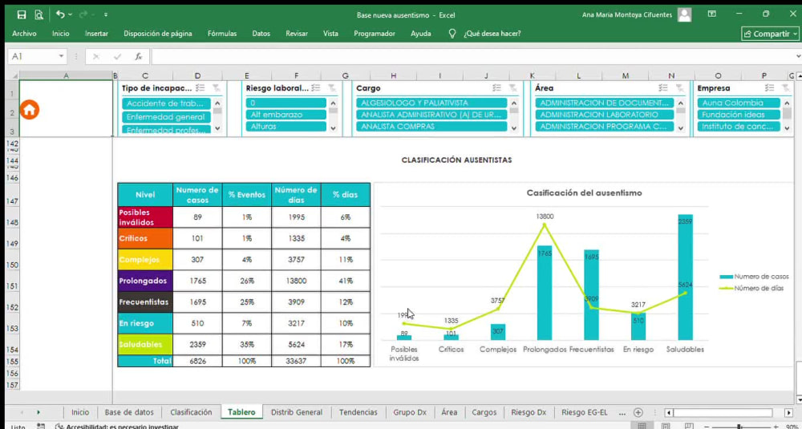Switch to the Tendencias sheet tab
Screen dimensions: 802x429
point(358,412)
